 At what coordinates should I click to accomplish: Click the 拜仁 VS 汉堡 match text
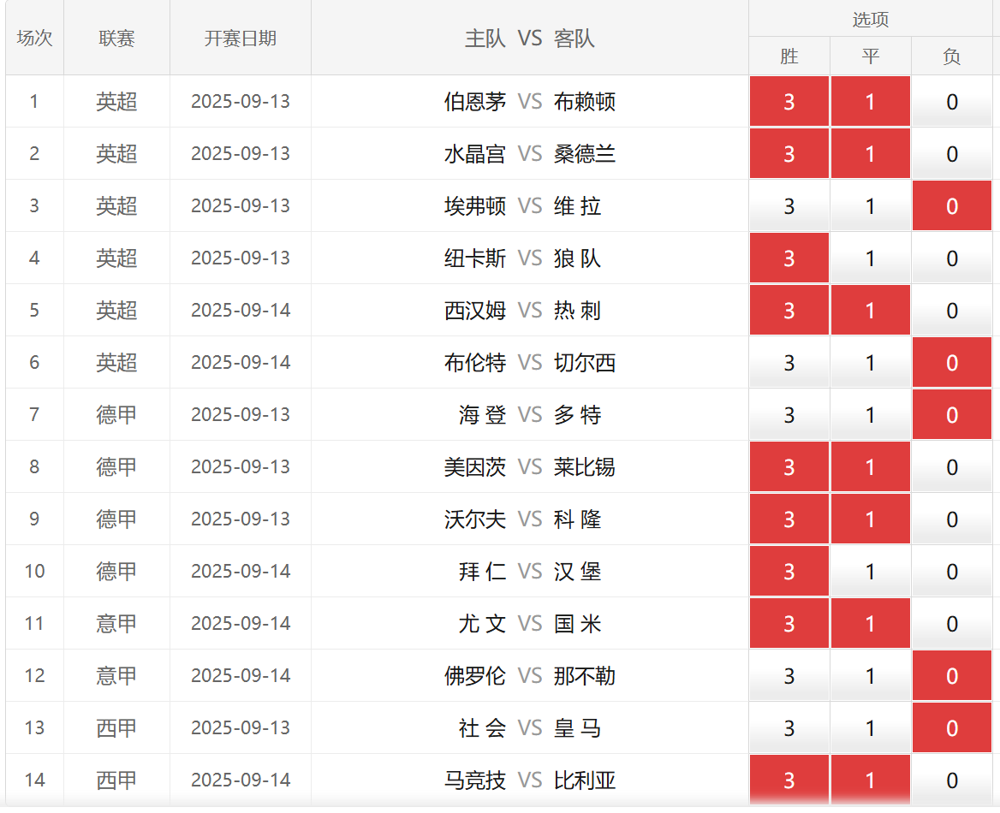coord(529,572)
